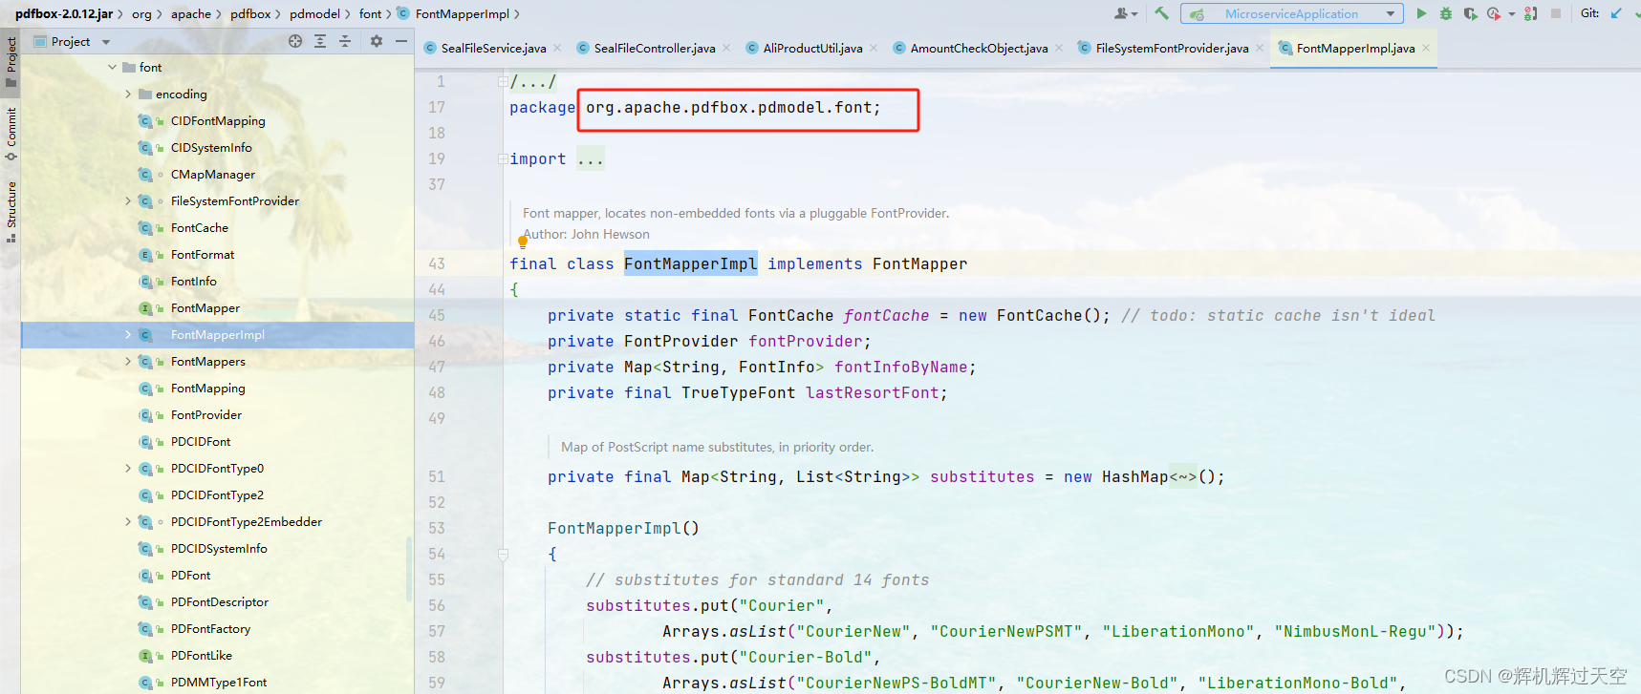Expand FileSystemFontProvider class node
Screen dimensions: 1641x694
(x=128, y=200)
